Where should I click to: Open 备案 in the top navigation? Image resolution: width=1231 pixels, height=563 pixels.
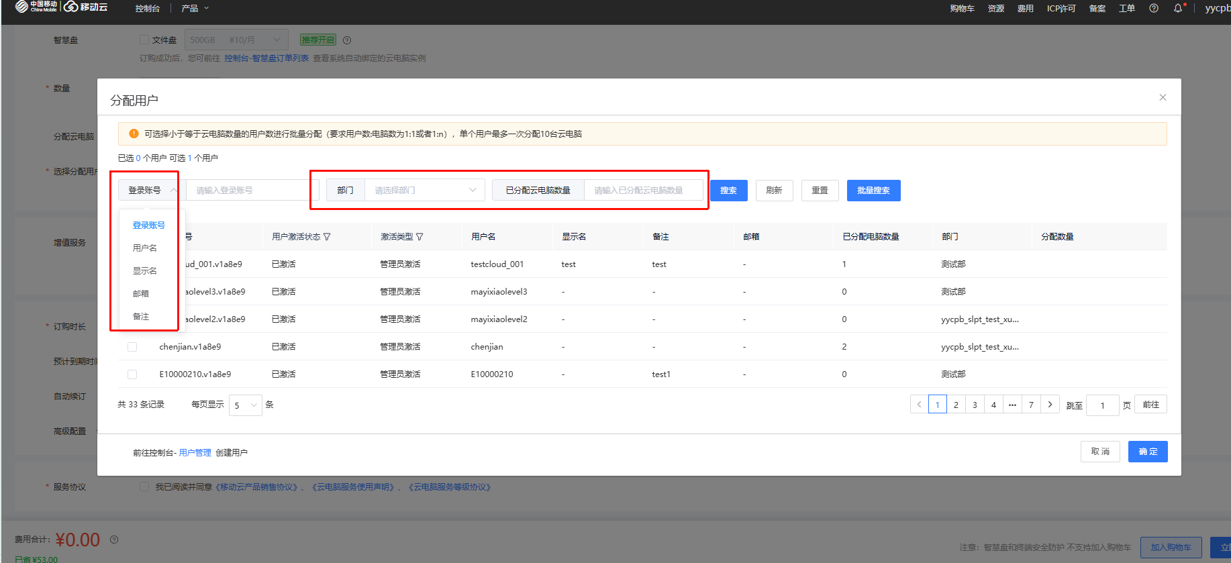coord(1097,9)
